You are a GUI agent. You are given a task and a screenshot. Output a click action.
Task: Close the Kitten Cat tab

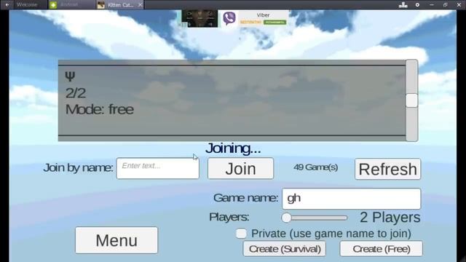140,5
